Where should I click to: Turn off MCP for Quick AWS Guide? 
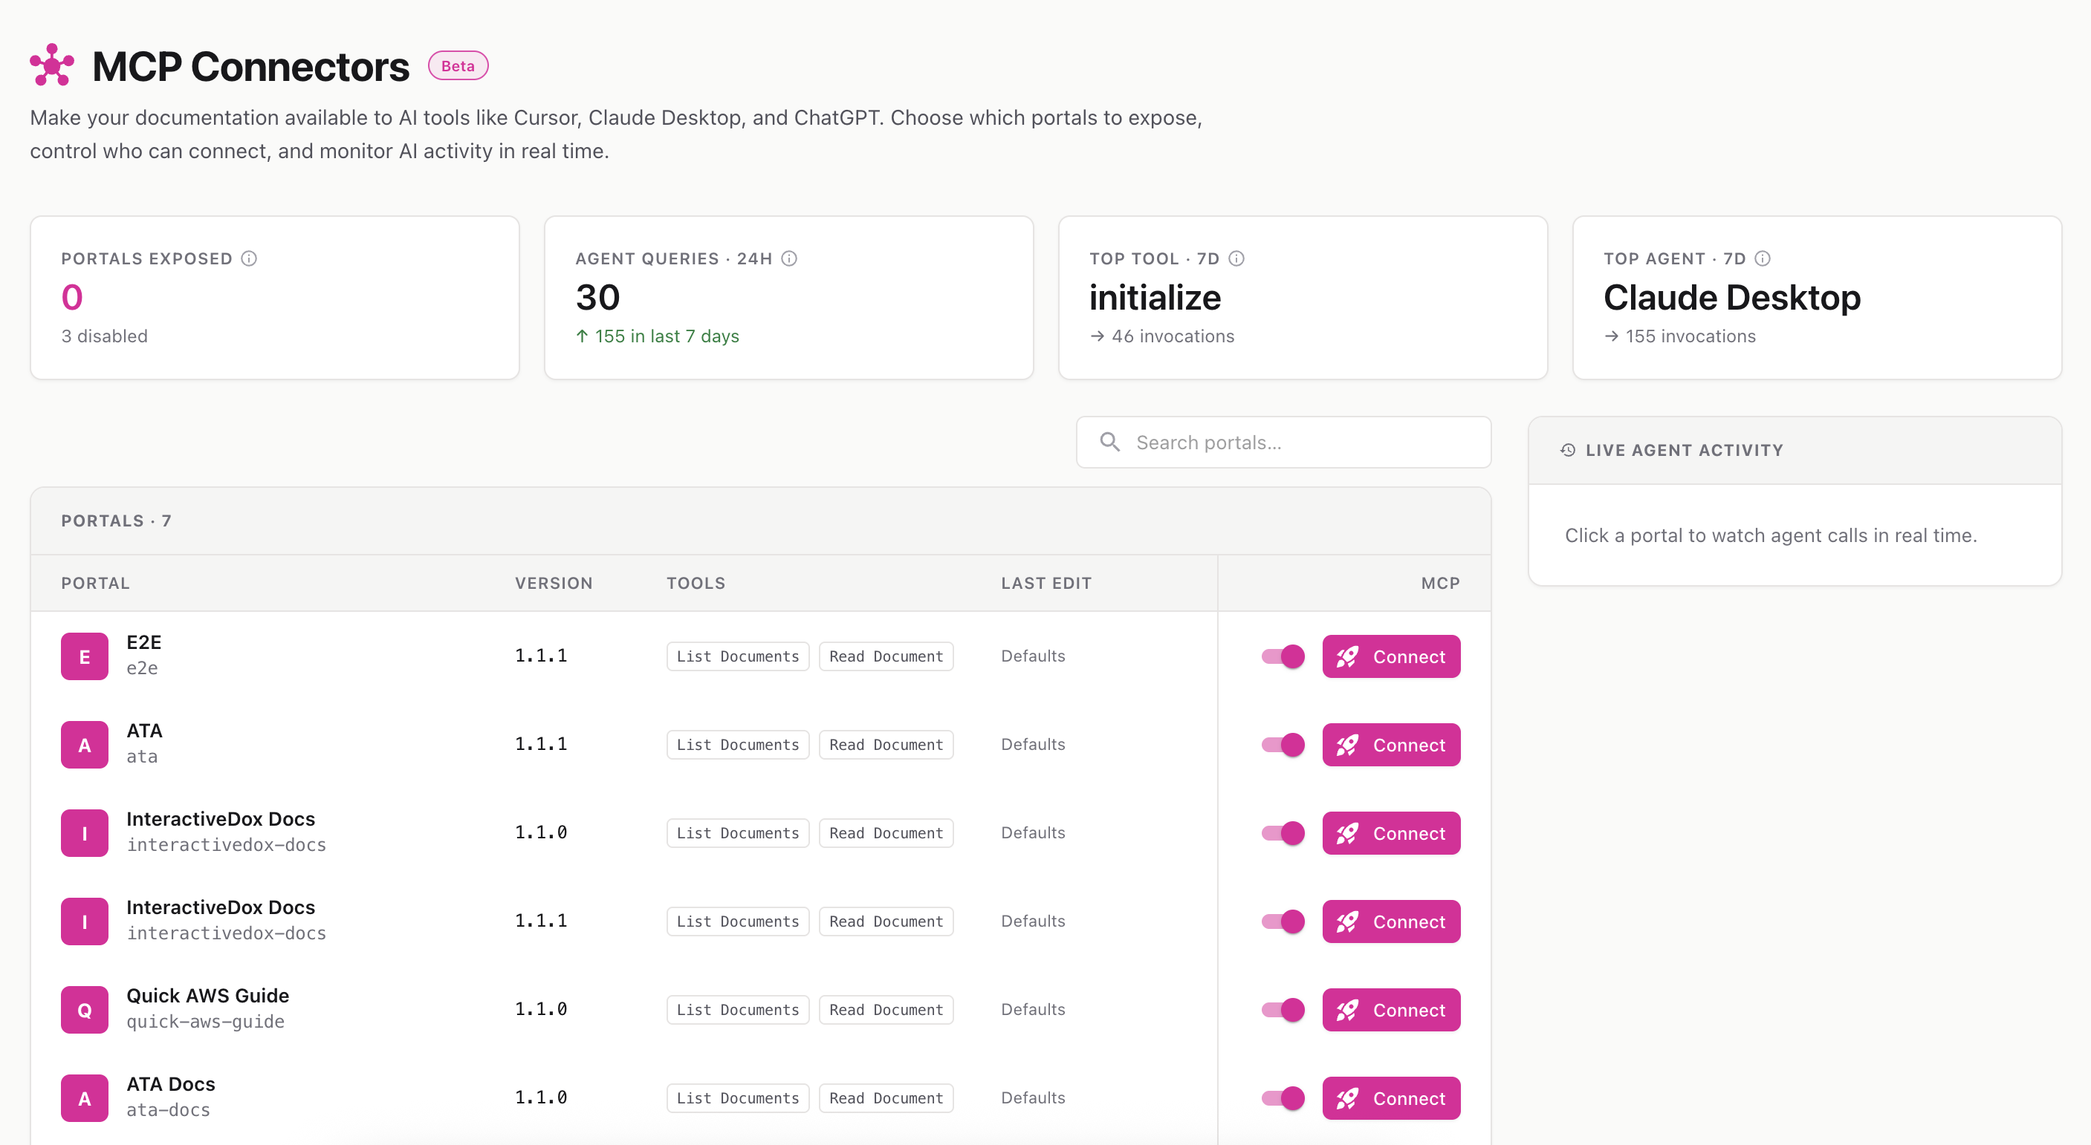click(x=1283, y=1010)
